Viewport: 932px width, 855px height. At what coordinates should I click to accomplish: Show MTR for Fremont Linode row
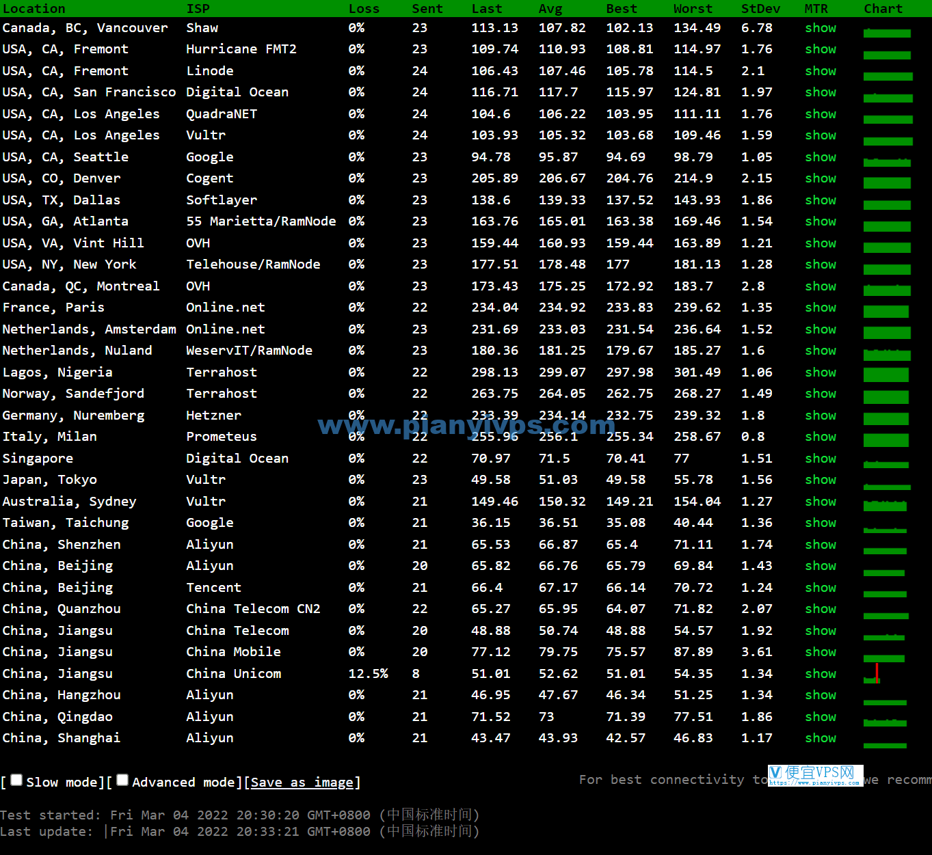[x=821, y=71]
